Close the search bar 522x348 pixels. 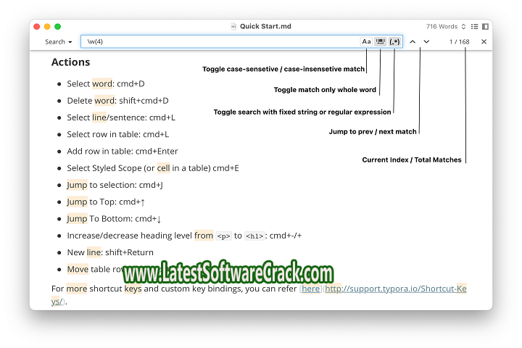(484, 42)
